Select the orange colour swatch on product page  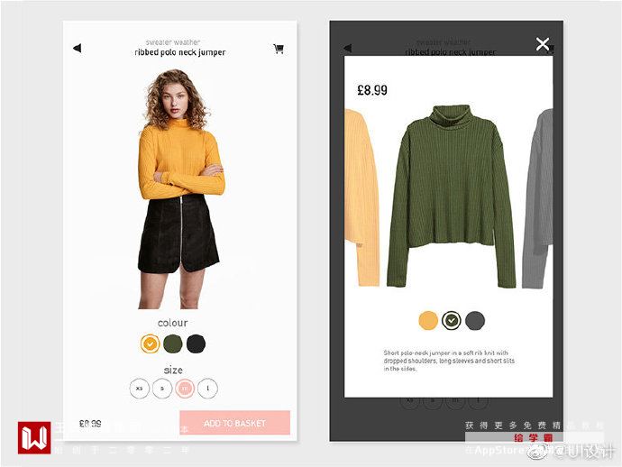tap(150, 343)
